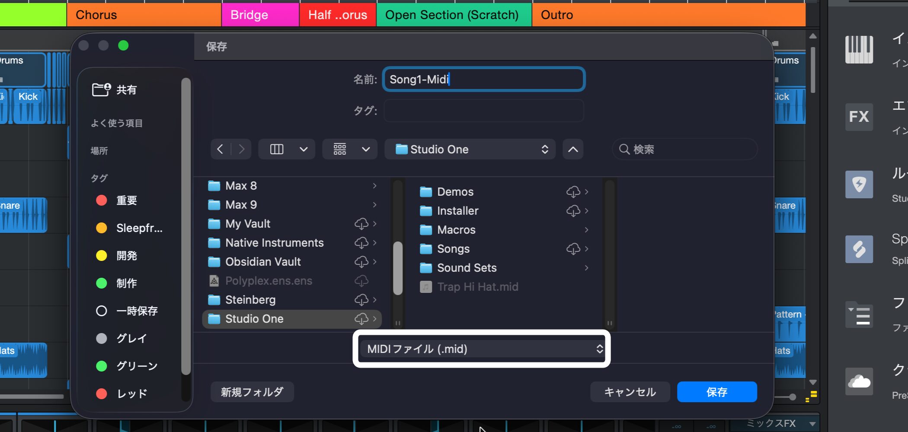
Task: Open the Instruments piano keyboard icon
Action: point(859,50)
